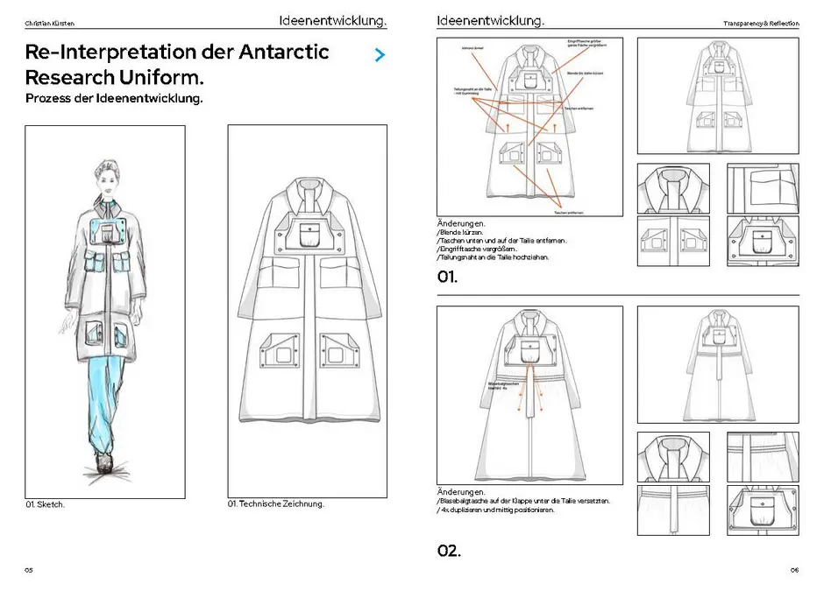Click the "01. Sketch." caption
The width and height of the screenshot is (824, 591).
pos(45,505)
